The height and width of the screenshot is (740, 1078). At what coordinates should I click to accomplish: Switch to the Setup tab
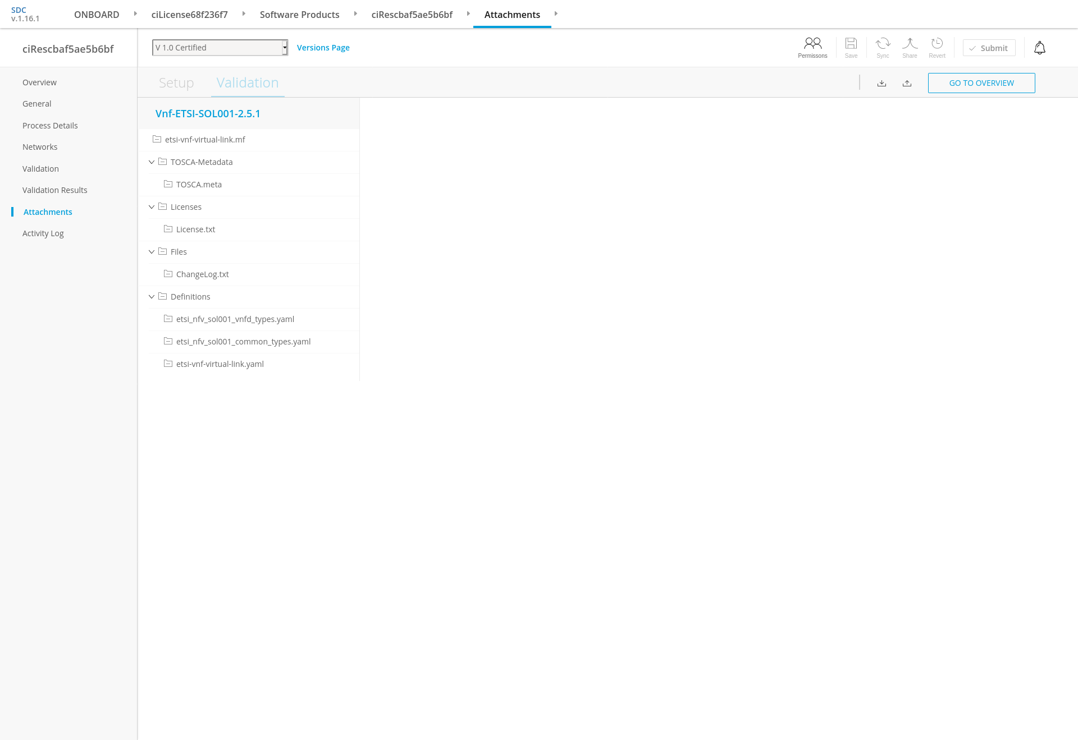(x=176, y=83)
